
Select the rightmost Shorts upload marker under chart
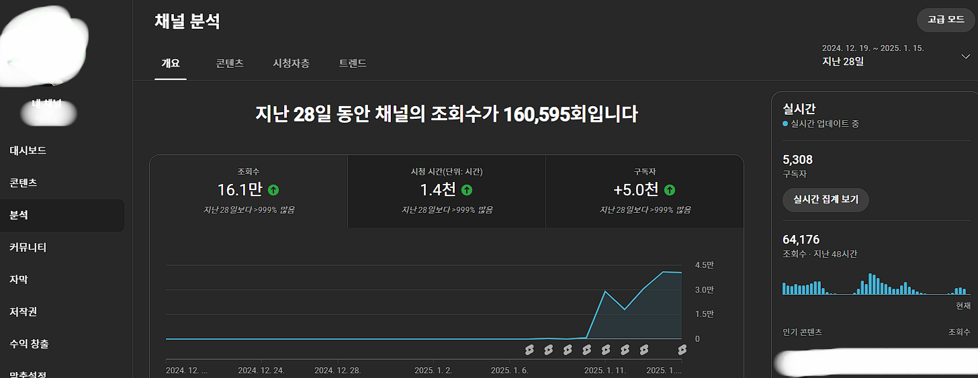pyautogui.click(x=682, y=350)
